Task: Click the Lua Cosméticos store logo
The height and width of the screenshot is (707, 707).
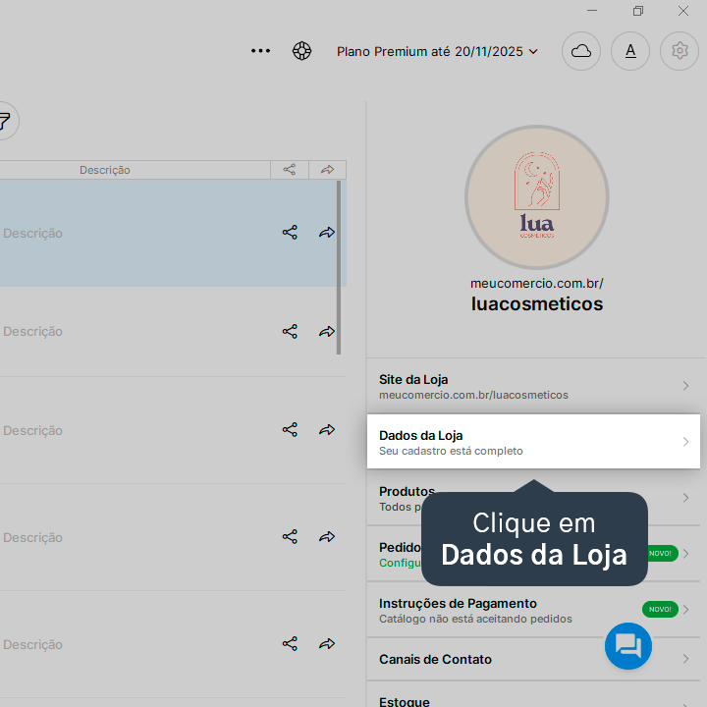Action: (536, 197)
